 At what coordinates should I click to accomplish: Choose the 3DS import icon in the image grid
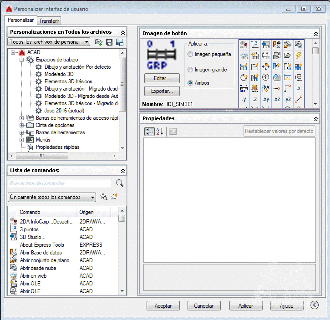click(x=266, y=45)
